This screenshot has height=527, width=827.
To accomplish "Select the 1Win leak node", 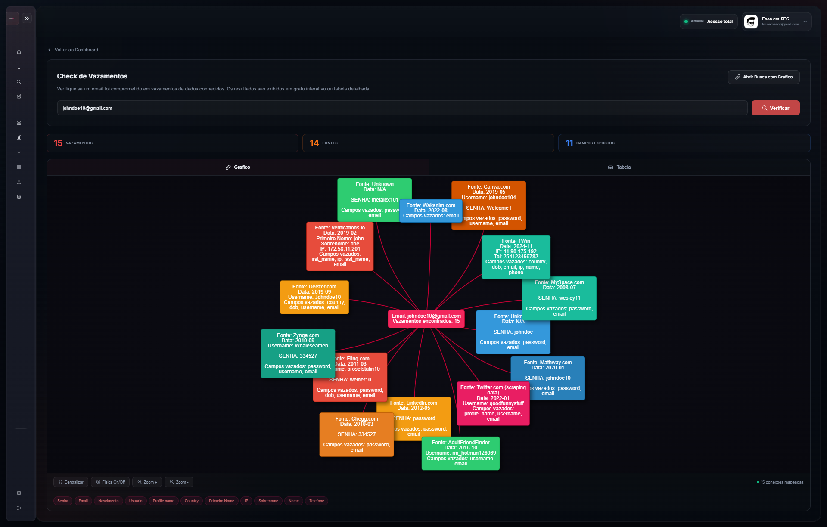I will click(x=516, y=257).
